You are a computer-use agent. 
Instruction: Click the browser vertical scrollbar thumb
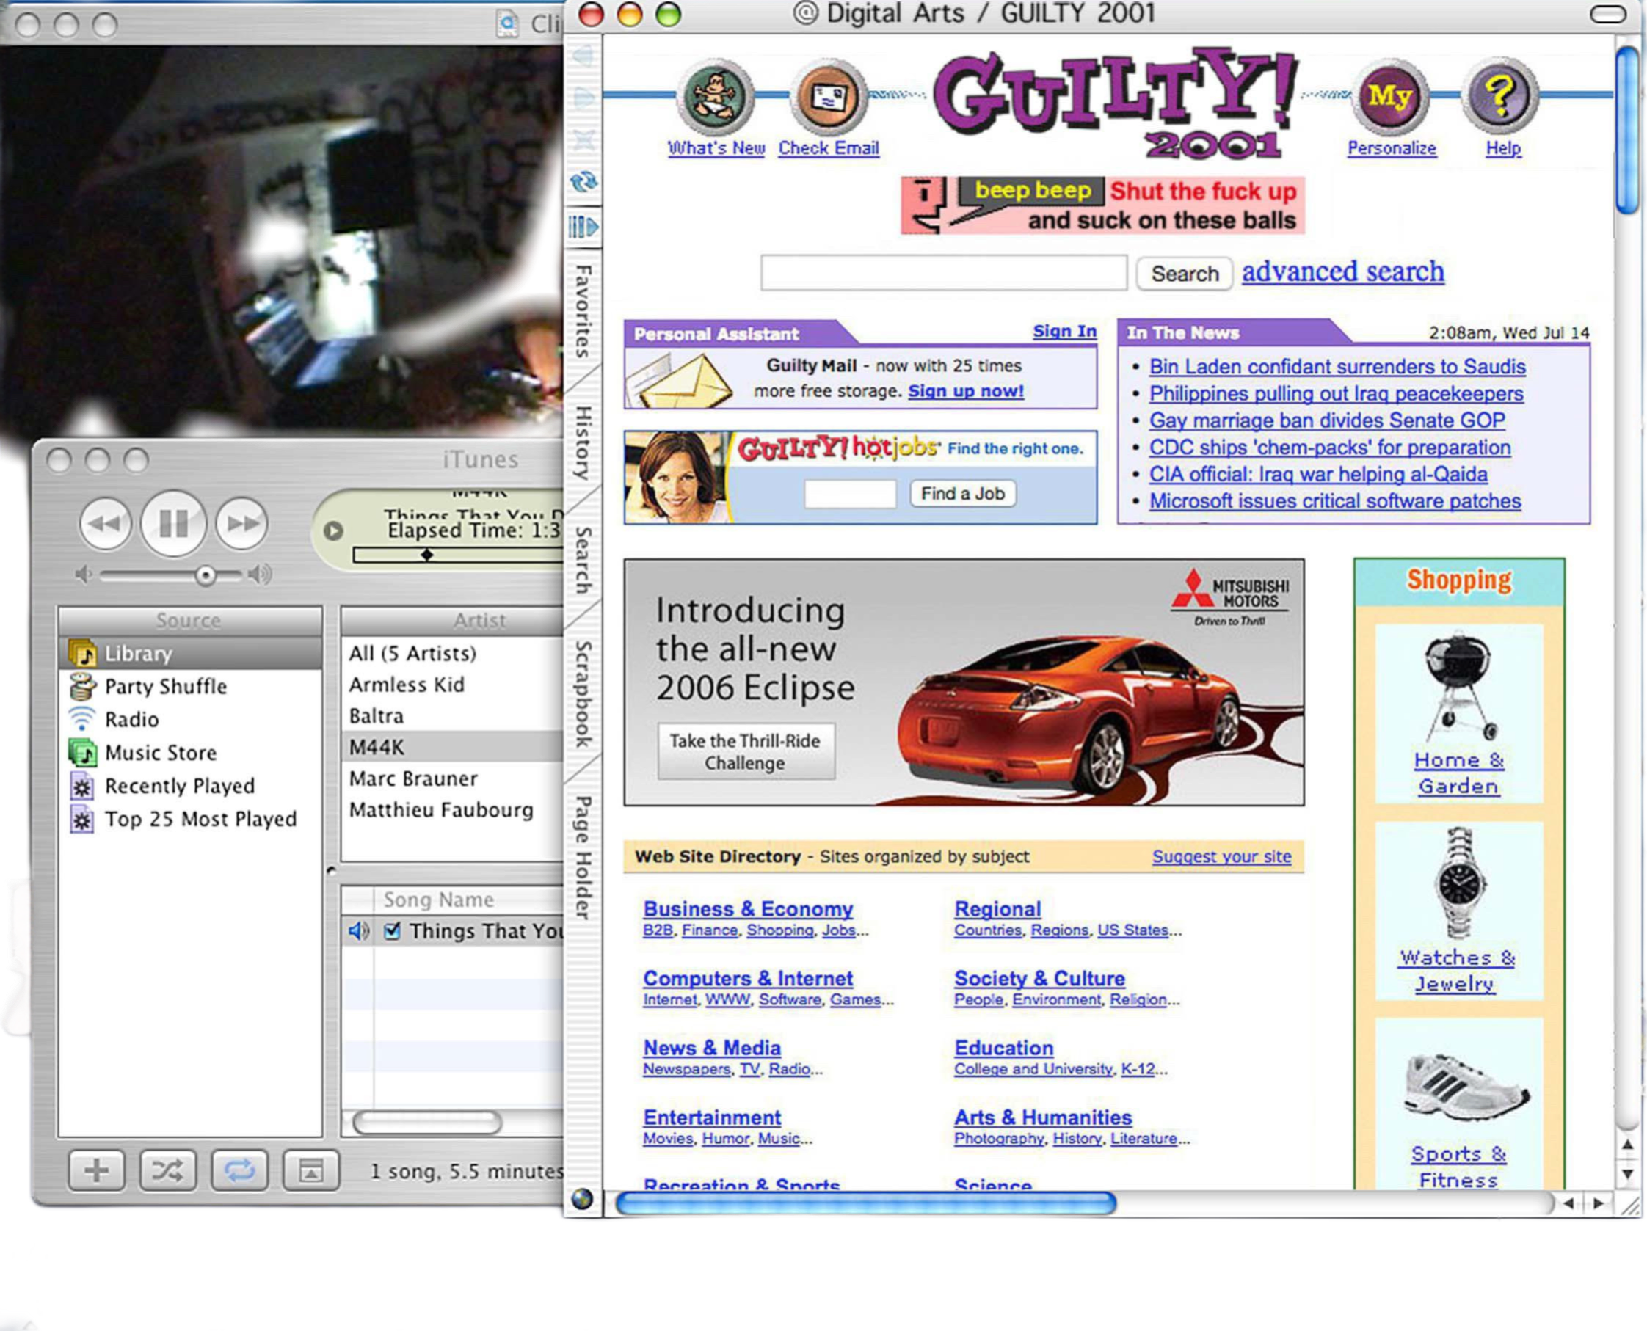click(x=1627, y=131)
